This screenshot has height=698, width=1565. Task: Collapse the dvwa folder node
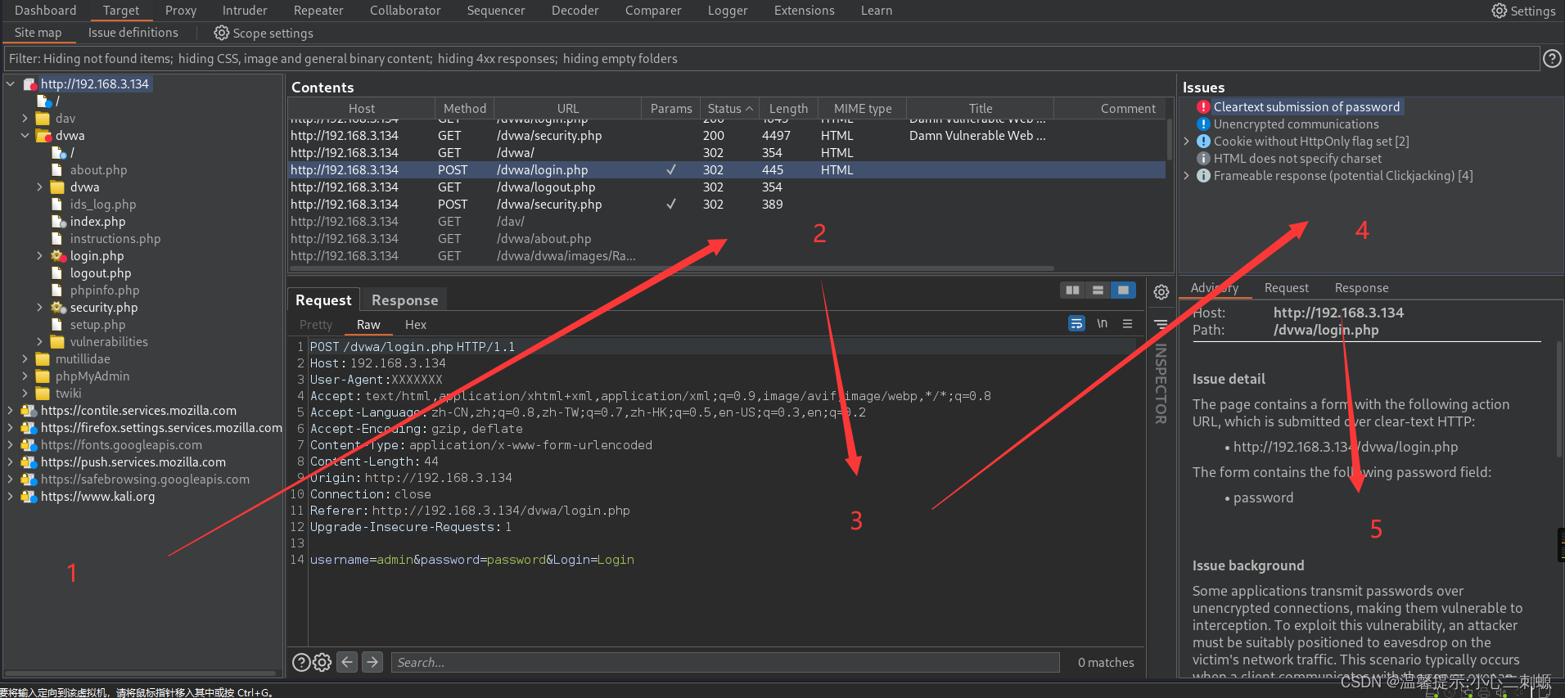tap(25, 136)
